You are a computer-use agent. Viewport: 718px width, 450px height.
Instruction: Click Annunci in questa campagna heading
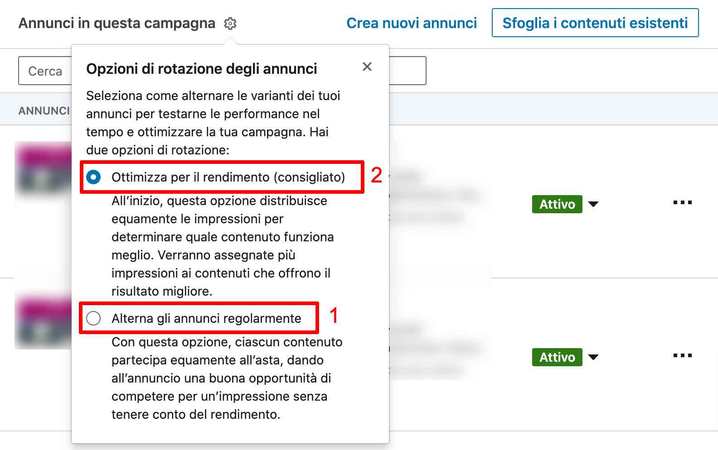pyautogui.click(x=117, y=23)
